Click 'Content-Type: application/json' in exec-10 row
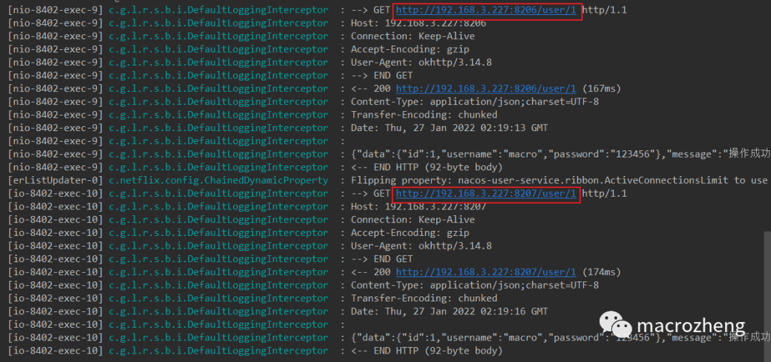 pyautogui.click(x=475, y=285)
